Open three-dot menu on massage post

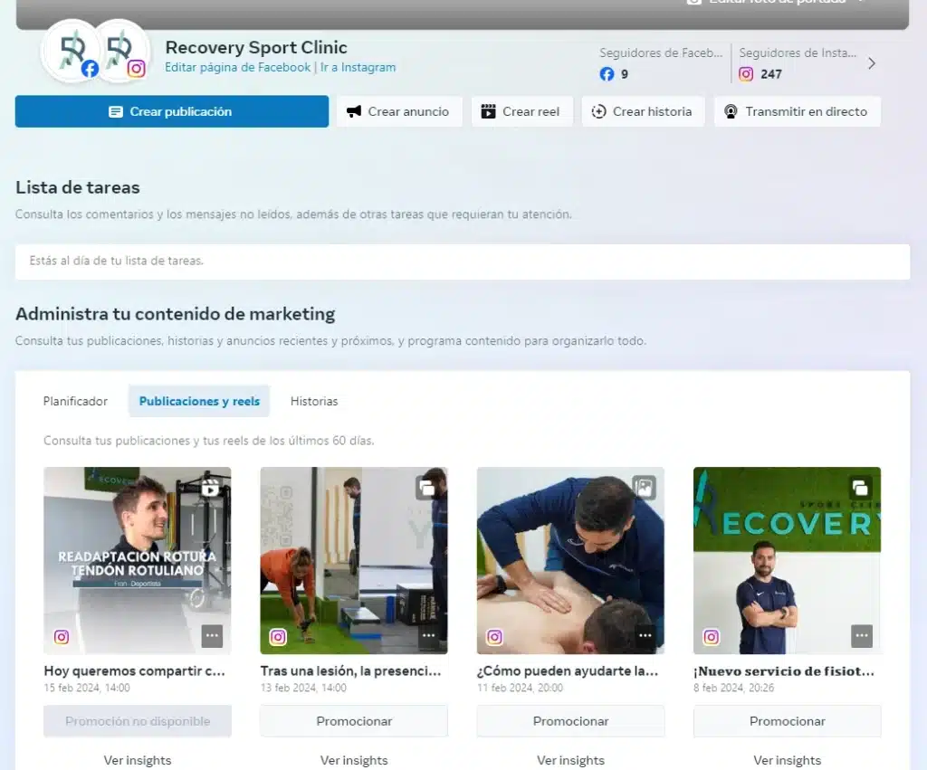click(x=645, y=636)
